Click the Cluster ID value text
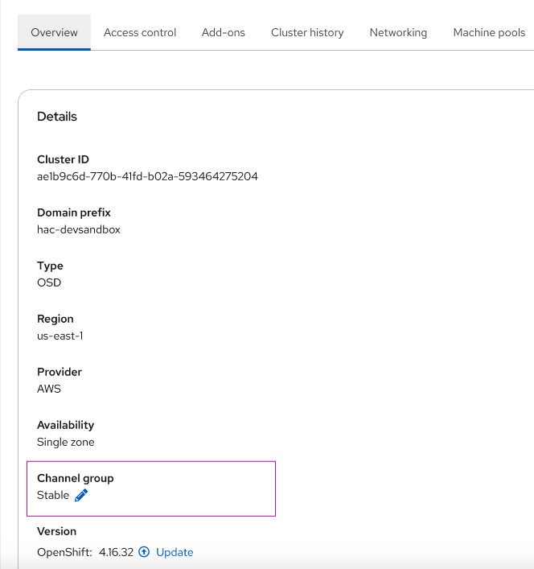This screenshot has width=534, height=569. 147,176
